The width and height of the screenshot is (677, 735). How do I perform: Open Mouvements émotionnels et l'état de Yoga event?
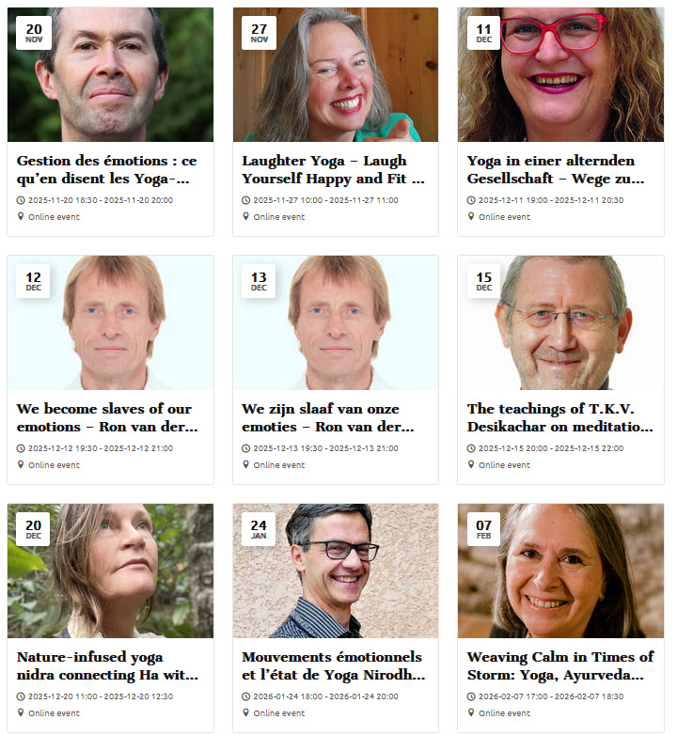[334, 665]
